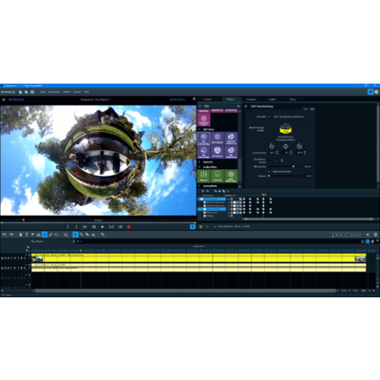Click the new project file icon
The height and width of the screenshot is (380, 380).
(x=20, y=92)
